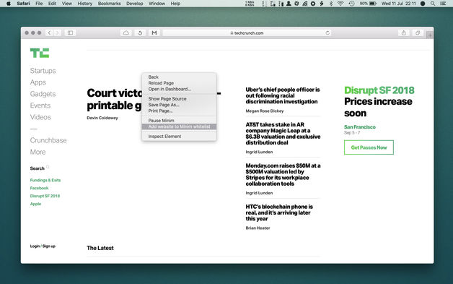Choose Save Page As… entry
The height and width of the screenshot is (284, 453).
coord(179,105)
